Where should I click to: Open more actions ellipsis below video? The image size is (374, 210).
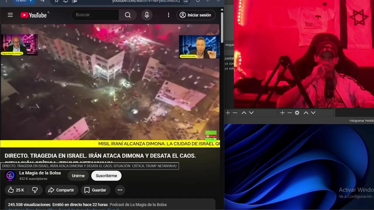[120, 190]
